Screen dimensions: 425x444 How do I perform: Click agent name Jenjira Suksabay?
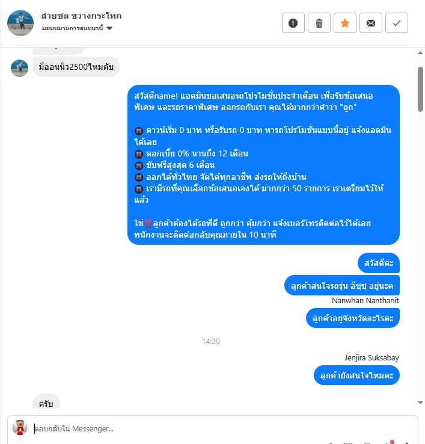[x=371, y=358]
